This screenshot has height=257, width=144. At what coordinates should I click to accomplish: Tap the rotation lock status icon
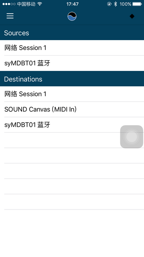pos(109,4)
